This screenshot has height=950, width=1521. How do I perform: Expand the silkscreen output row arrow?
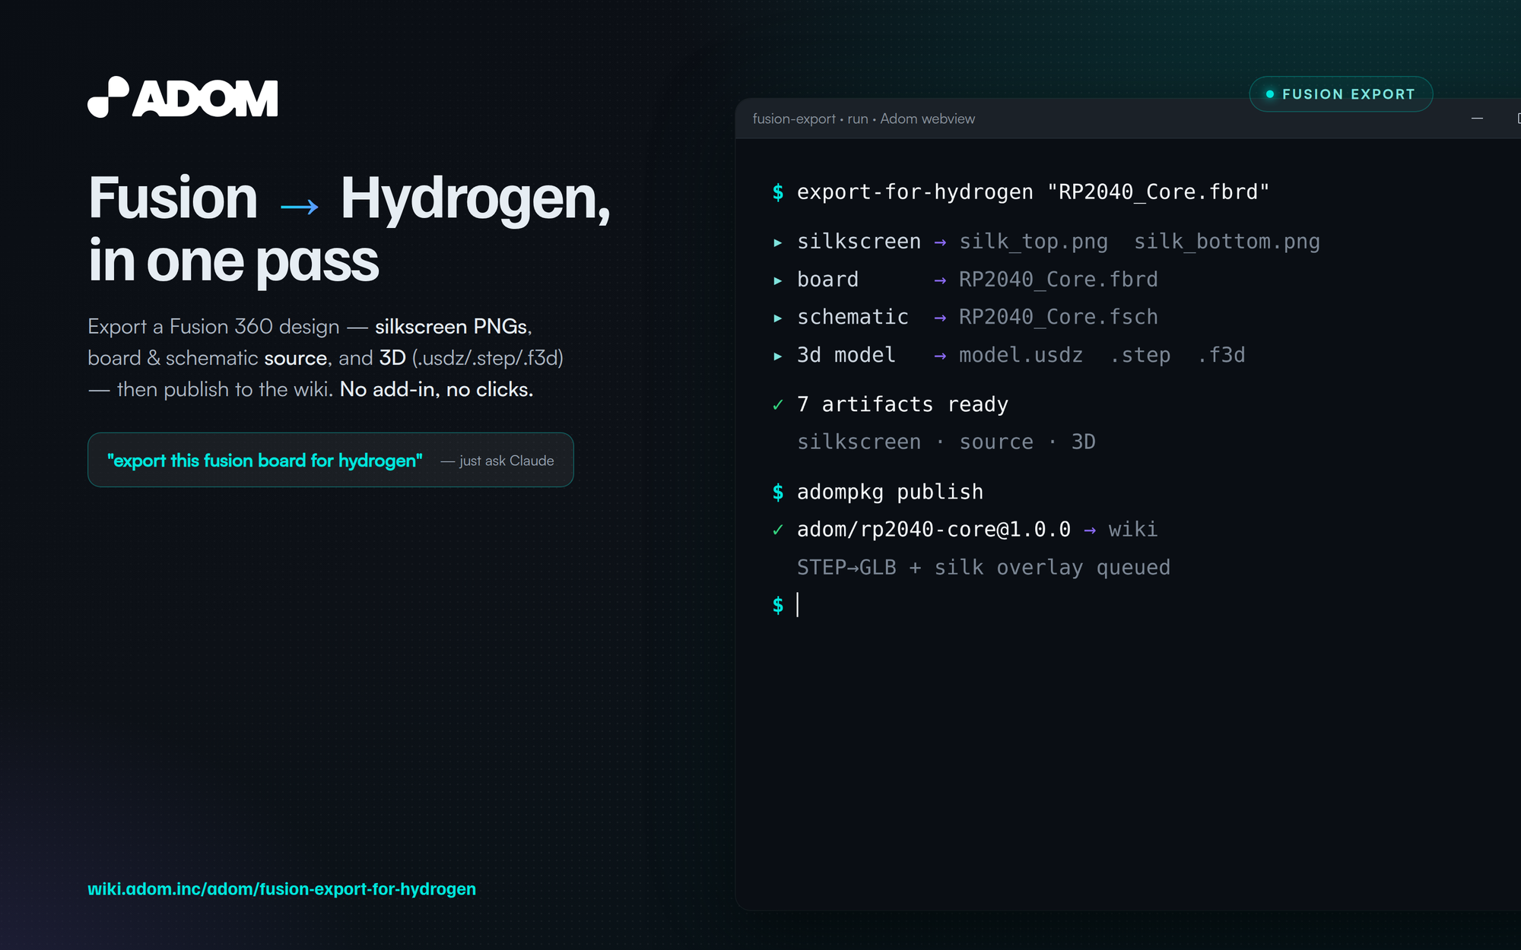(x=777, y=242)
